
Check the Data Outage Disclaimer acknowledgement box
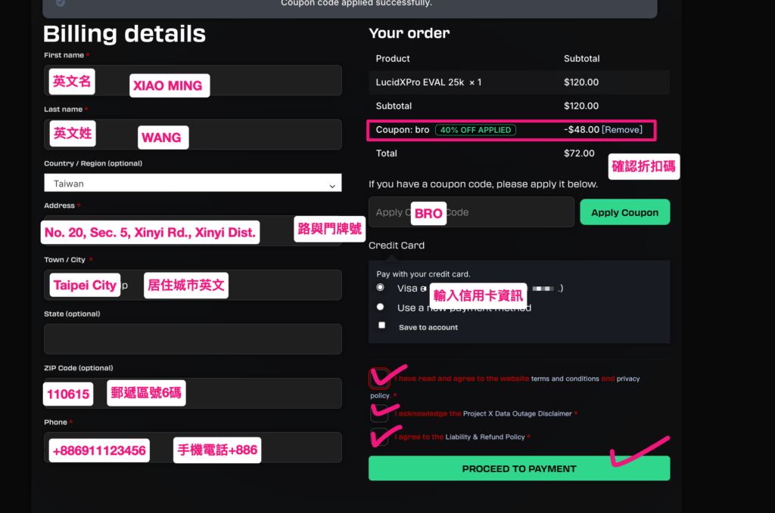pyautogui.click(x=379, y=413)
